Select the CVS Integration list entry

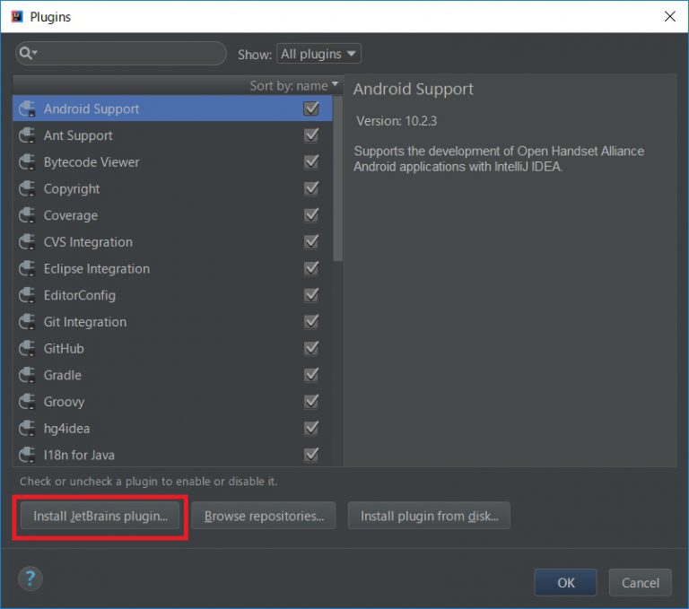(88, 242)
